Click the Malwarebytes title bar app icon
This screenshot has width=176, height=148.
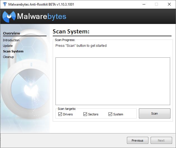click(5, 4)
